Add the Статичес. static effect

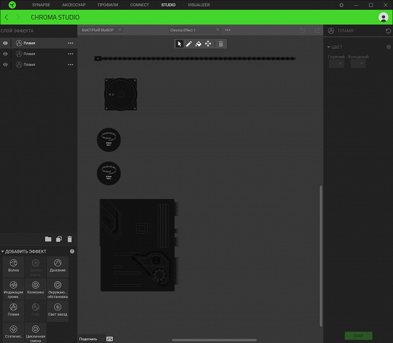click(x=14, y=332)
